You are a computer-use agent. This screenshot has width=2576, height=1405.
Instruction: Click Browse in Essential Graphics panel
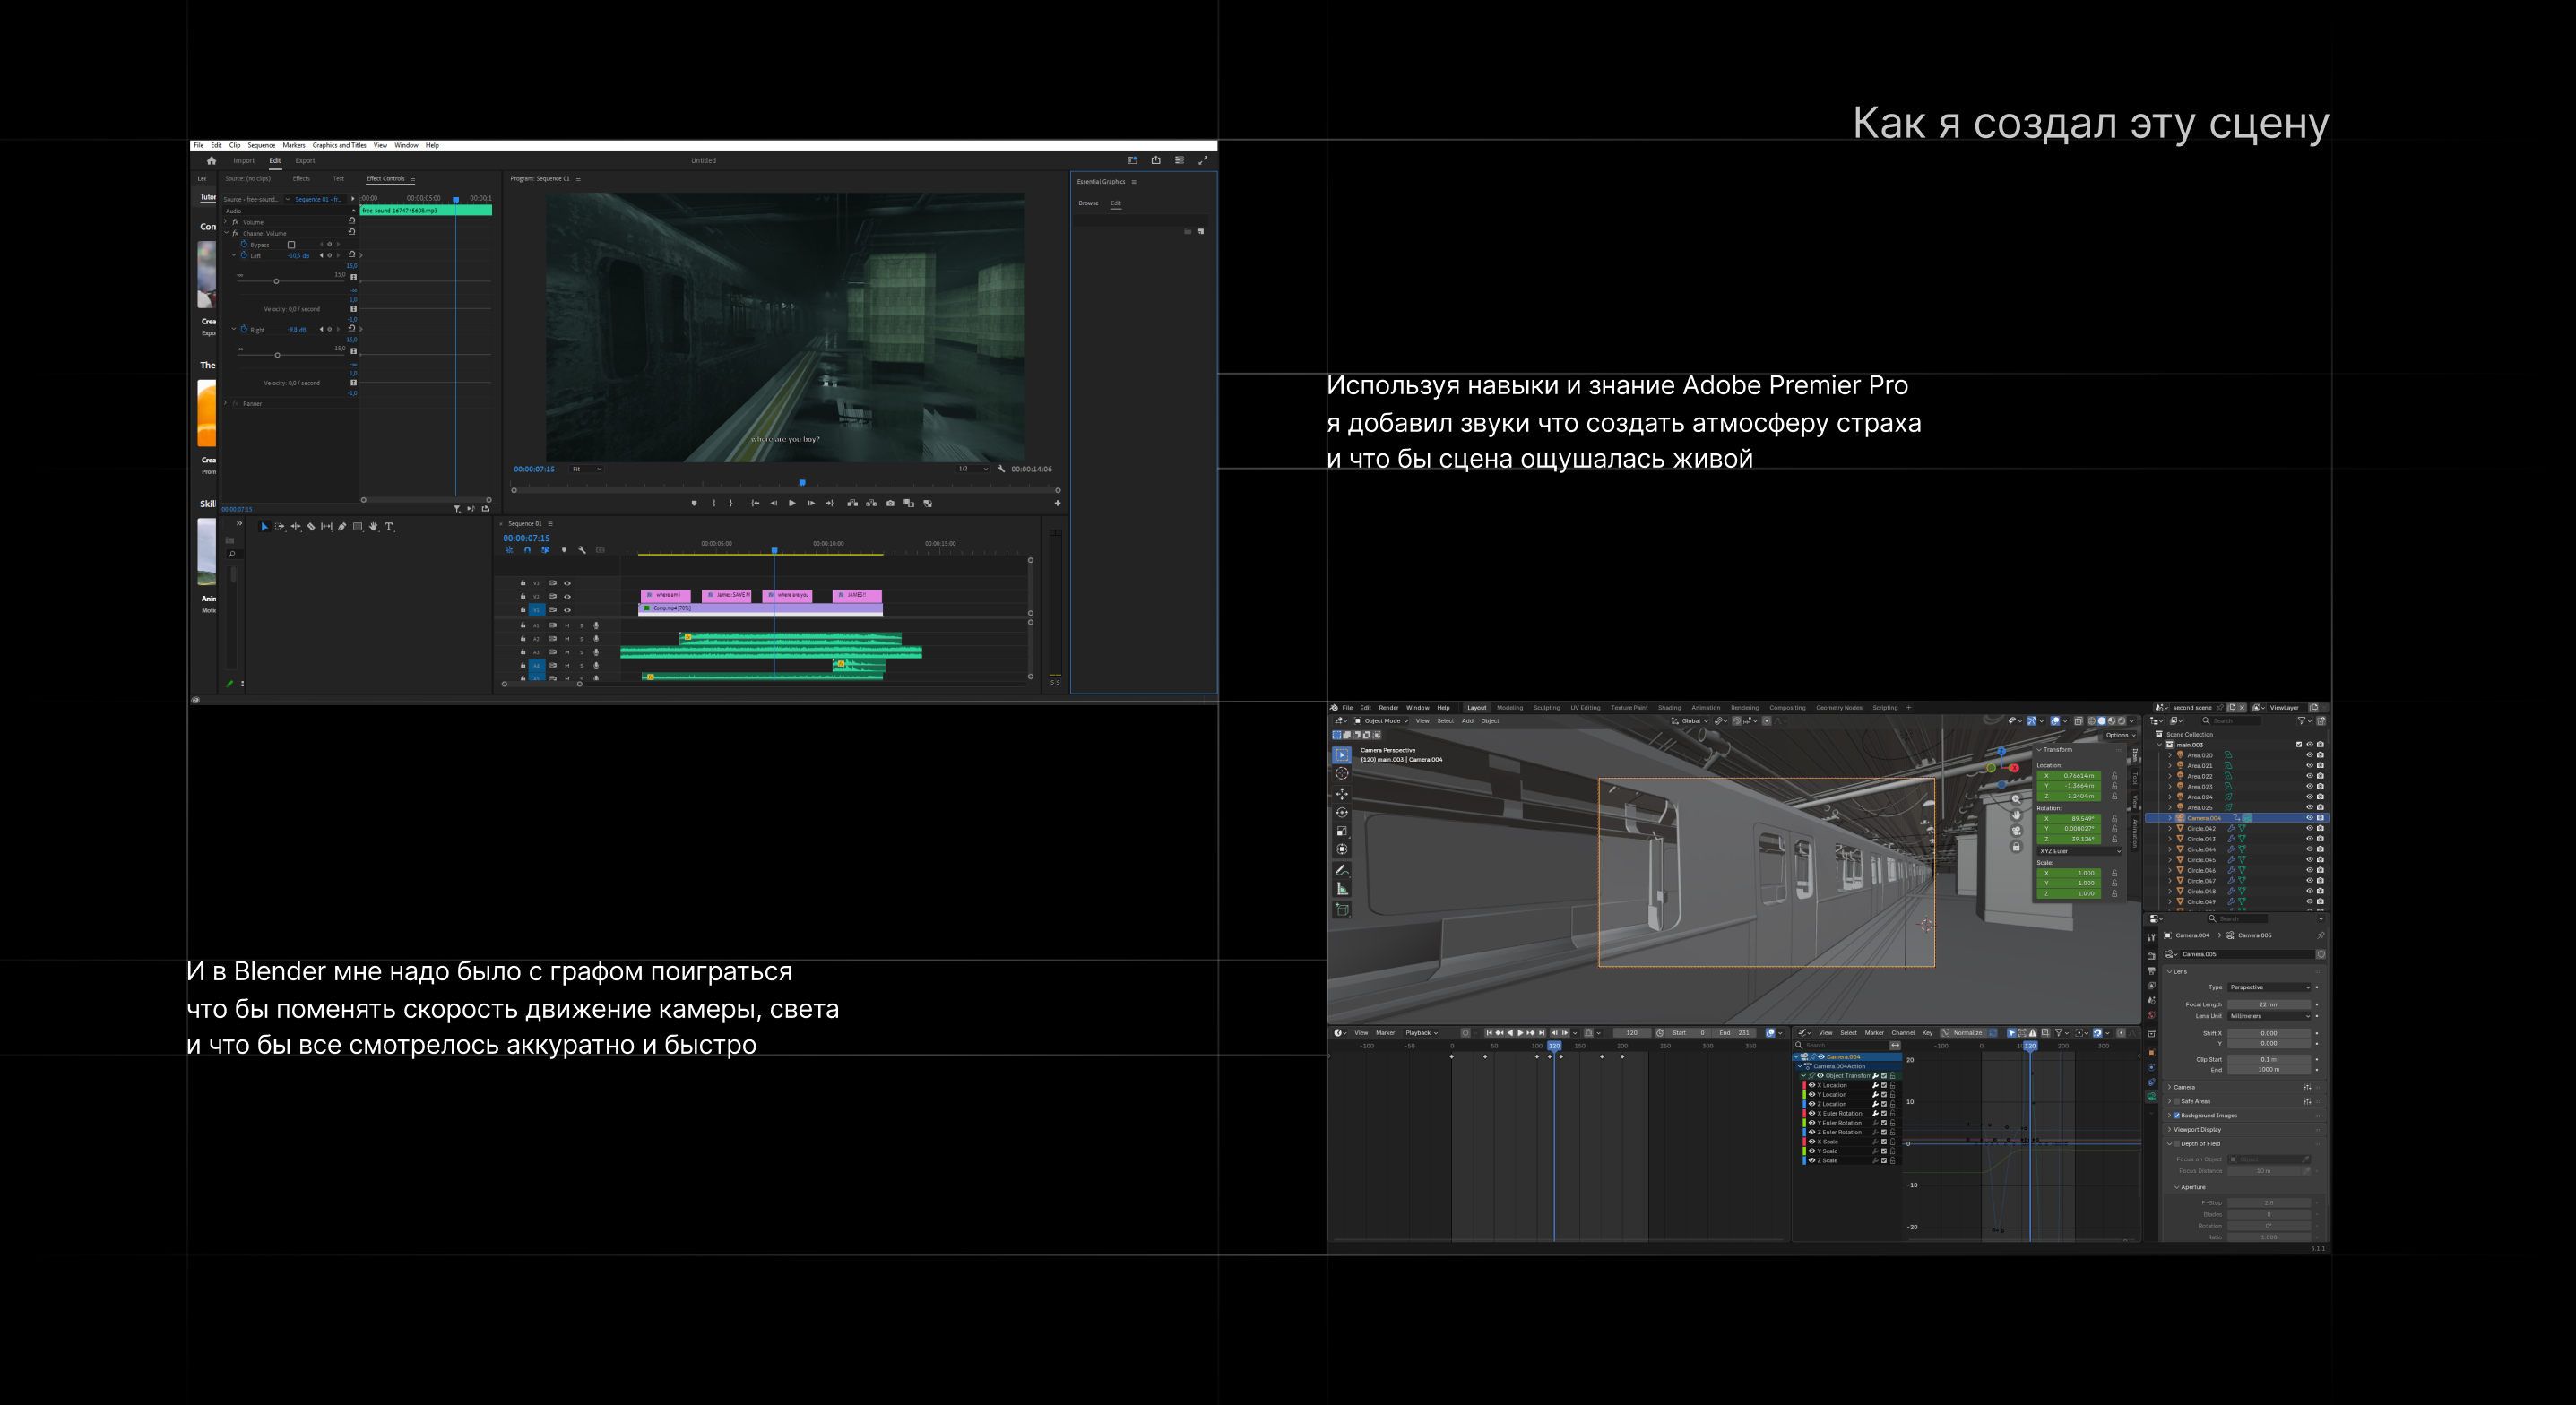1088,203
